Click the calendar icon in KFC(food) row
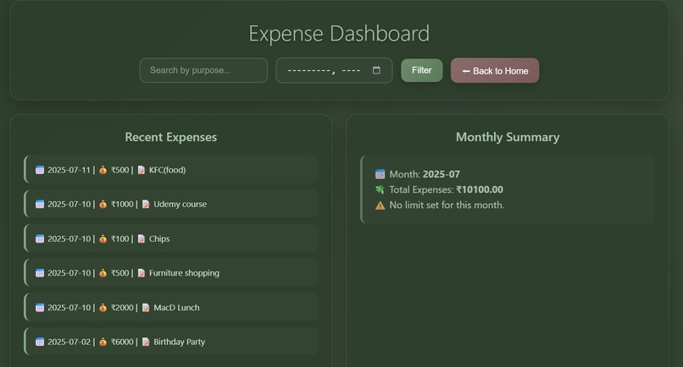 (x=40, y=170)
